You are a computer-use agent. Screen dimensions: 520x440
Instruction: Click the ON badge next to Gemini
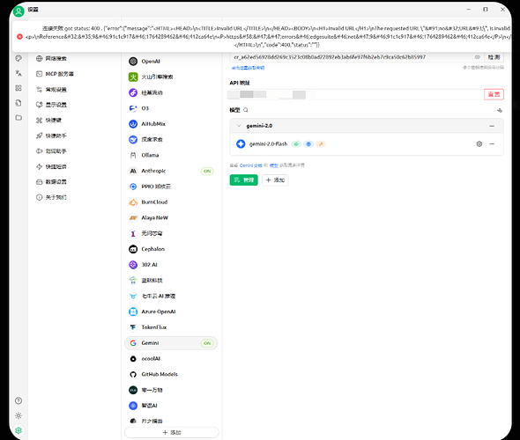pyautogui.click(x=207, y=343)
